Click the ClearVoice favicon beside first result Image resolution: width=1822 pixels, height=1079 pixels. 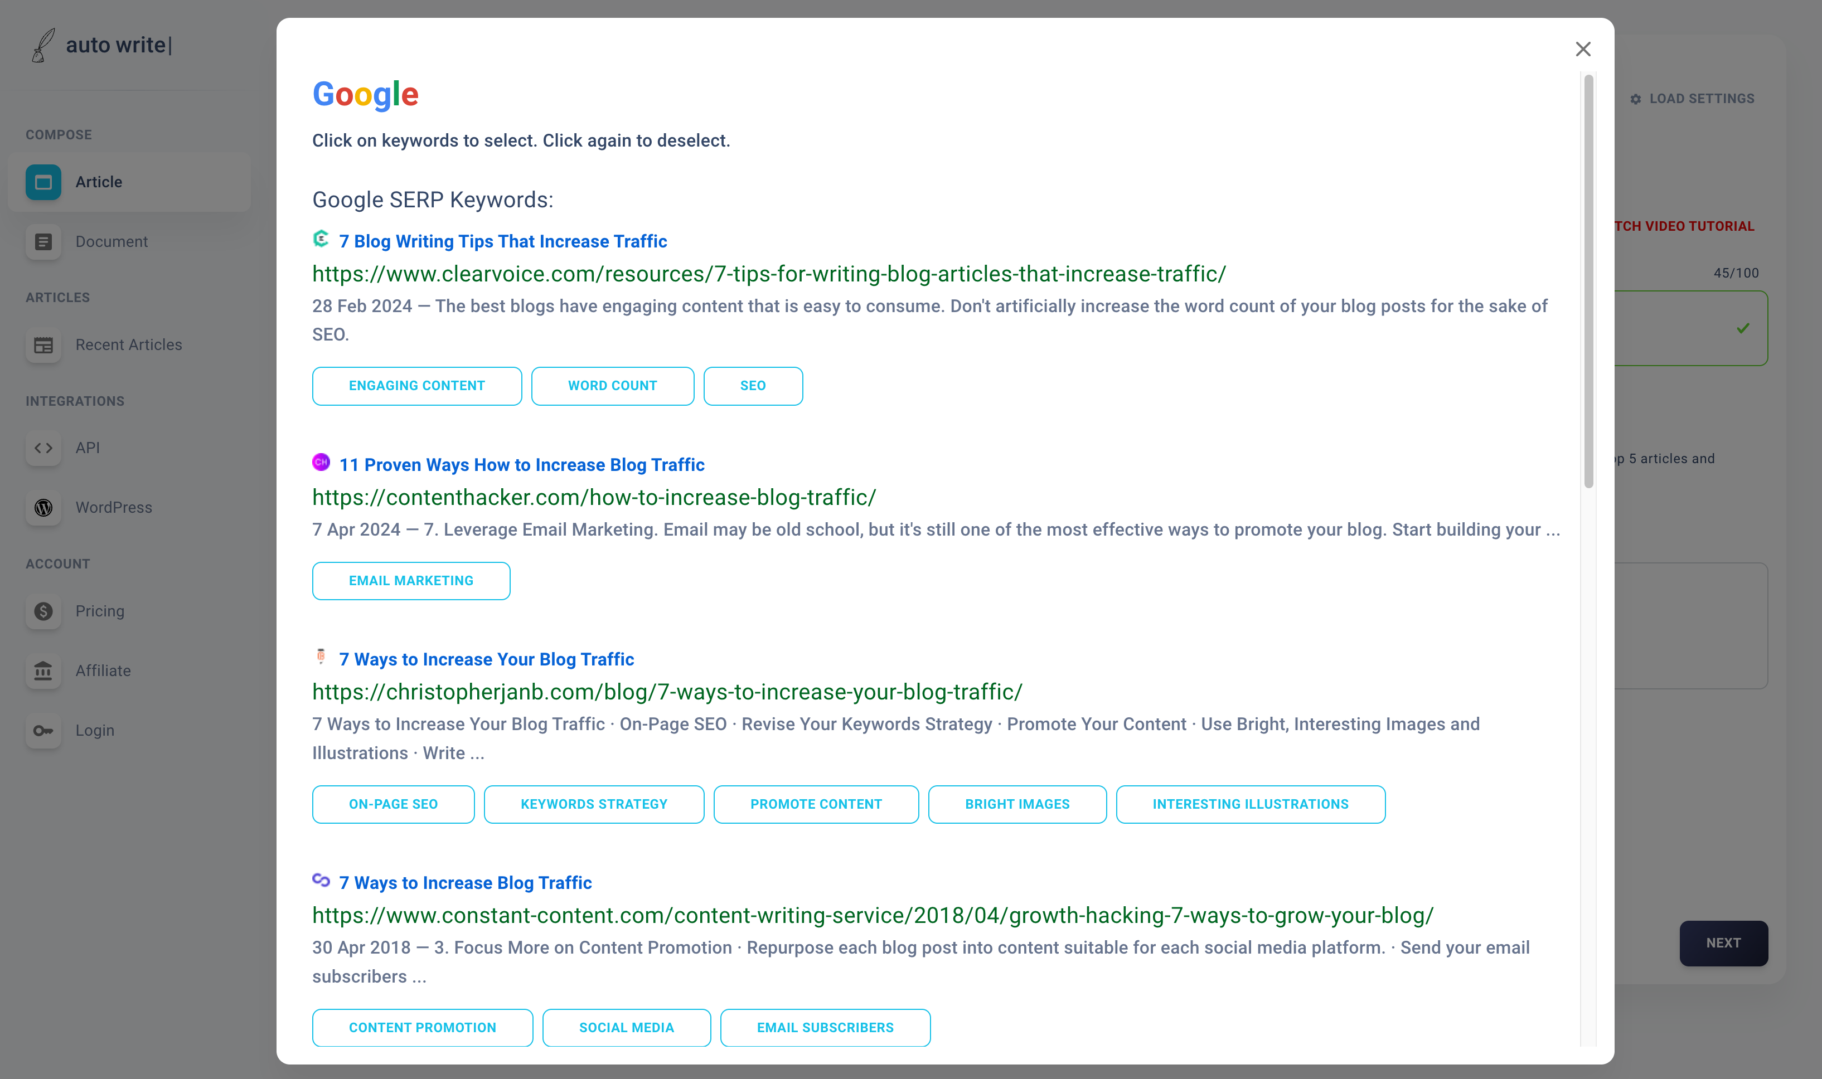[x=321, y=239]
